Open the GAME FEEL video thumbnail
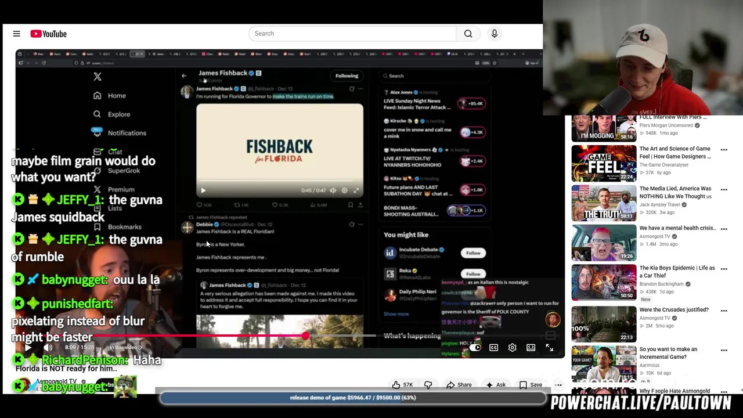The image size is (743, 418). pos(604,163)
